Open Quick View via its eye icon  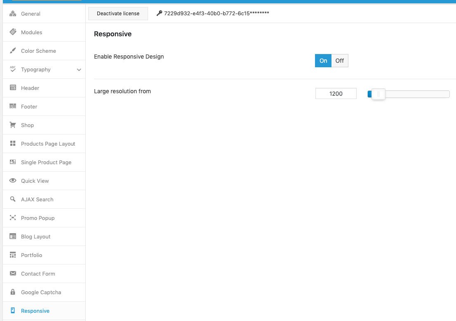(x=13, y=180)
